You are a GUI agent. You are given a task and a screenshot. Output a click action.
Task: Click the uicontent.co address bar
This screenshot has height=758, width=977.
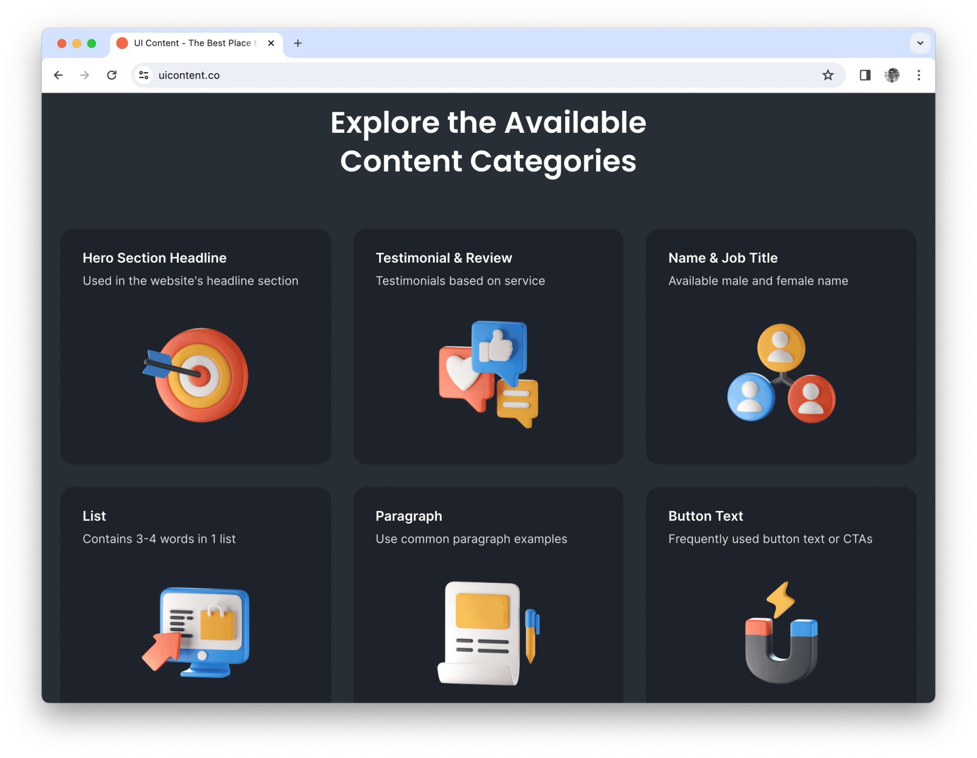488,75
